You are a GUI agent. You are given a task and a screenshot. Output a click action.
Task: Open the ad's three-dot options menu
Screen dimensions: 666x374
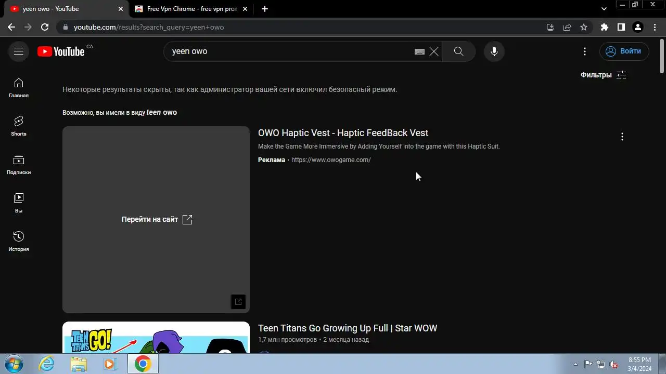pos(622,137)
